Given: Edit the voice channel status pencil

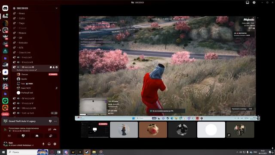Looking at the screenshot, I should point(36,70).
